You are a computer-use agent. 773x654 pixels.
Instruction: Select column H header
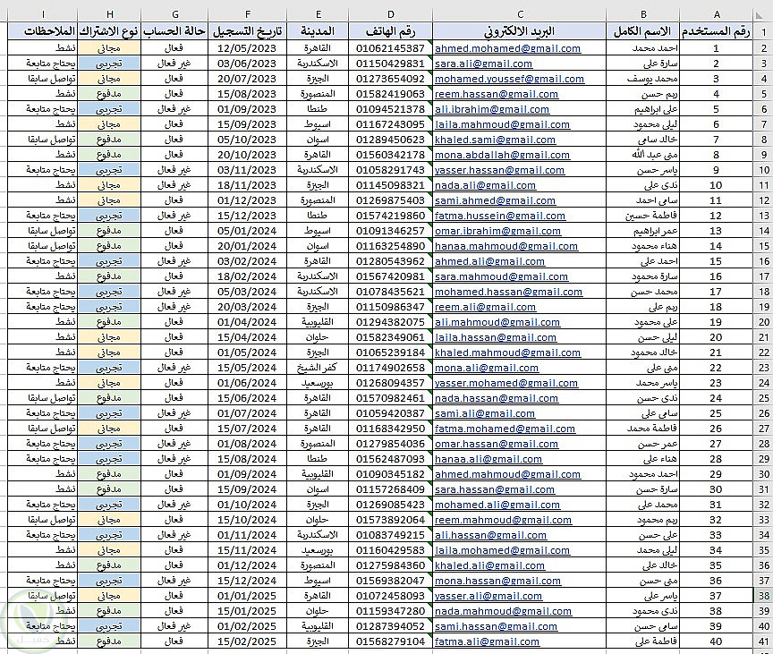coord(109,15)
